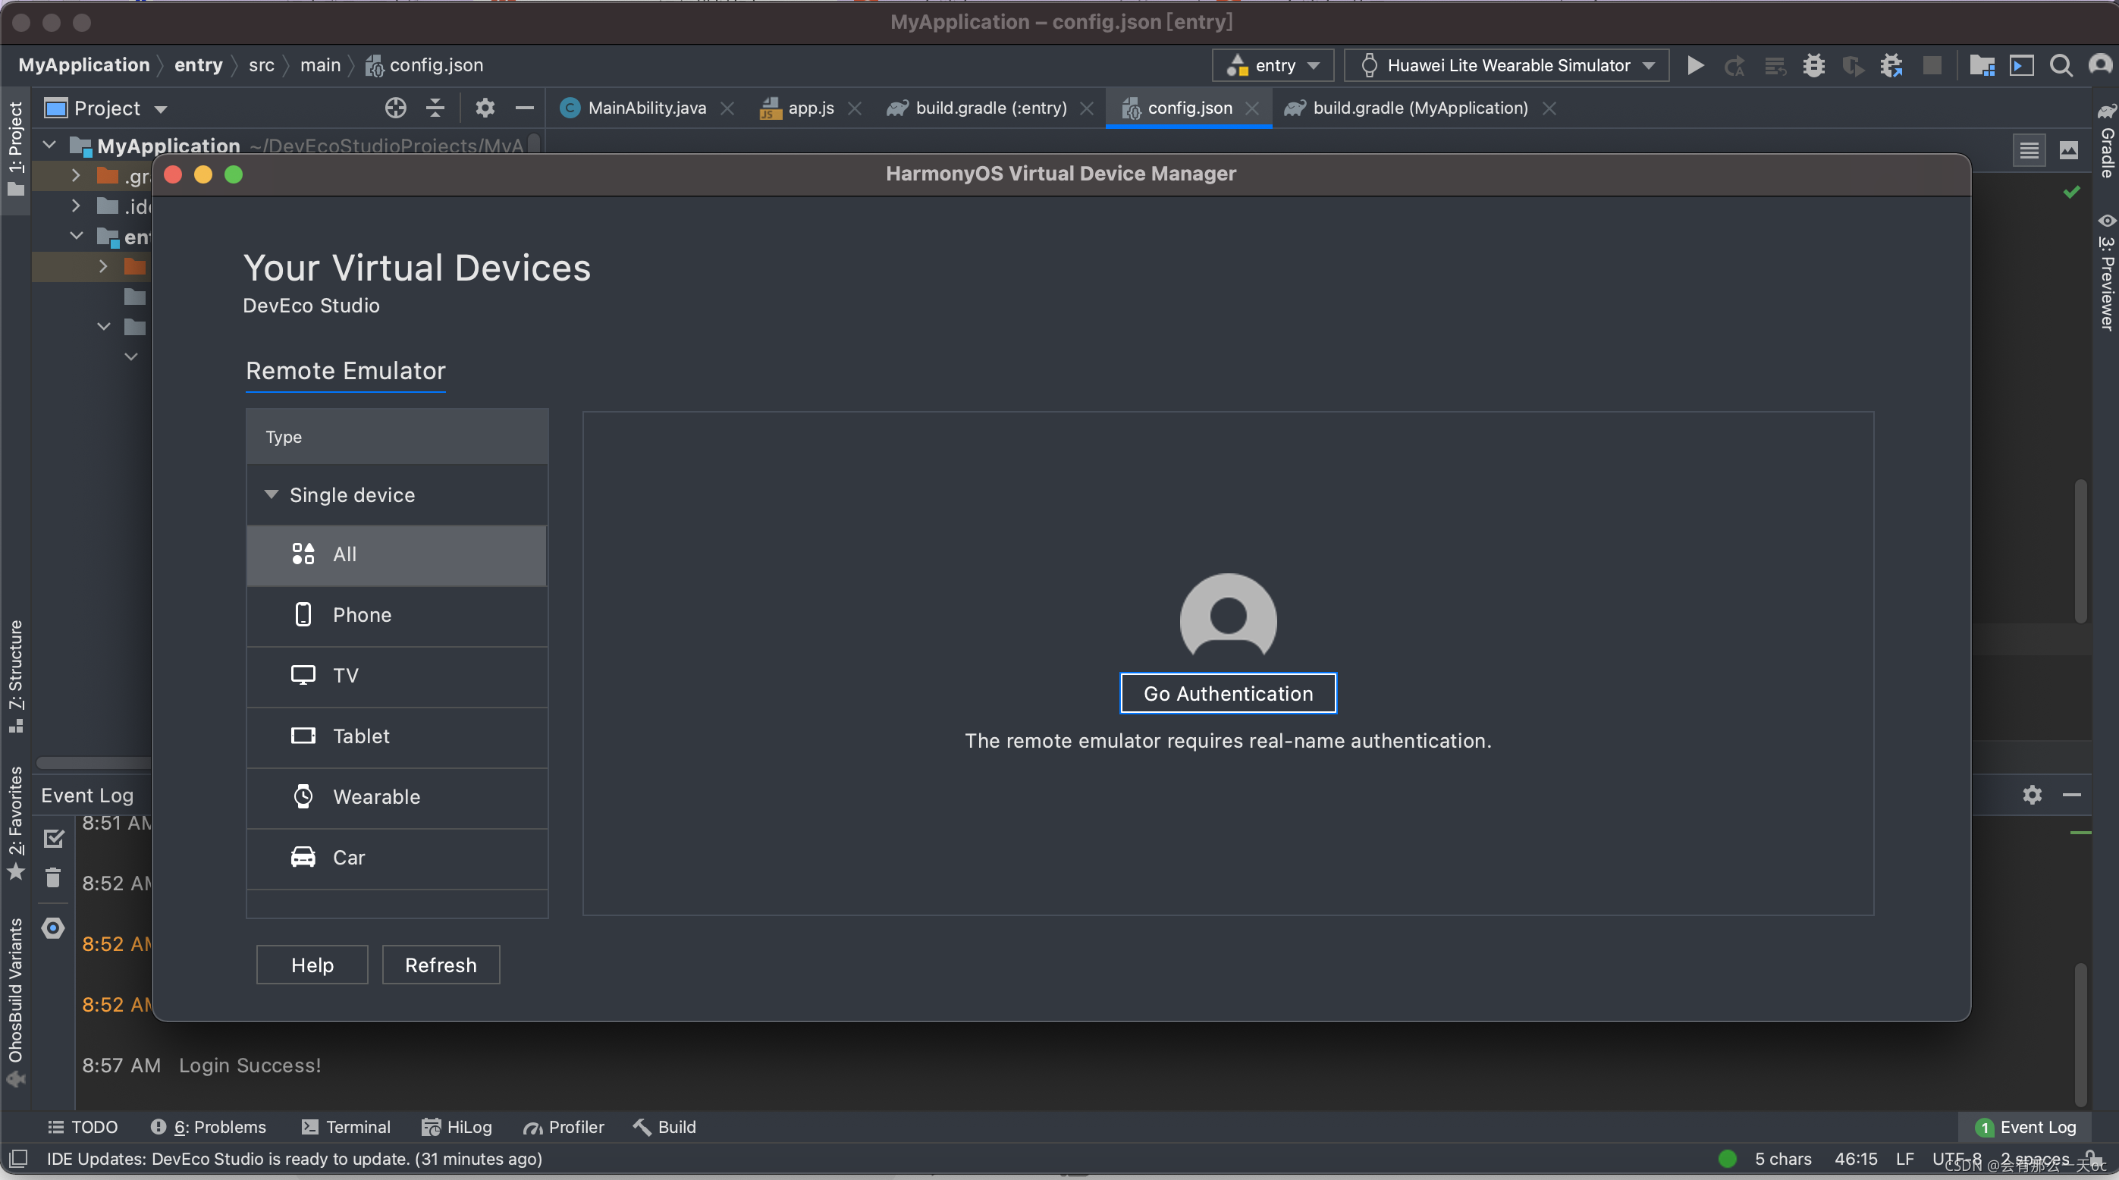Open the device manager screen icon
The height and width of the screenshot is (1180, 2119).
[x=2021, y=66]
